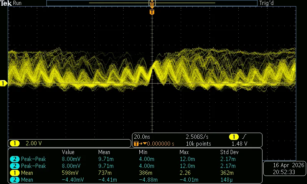Viewport: 307px width, 184px height.
Task: Click the 10k points record length
Action: coord(198,144)
